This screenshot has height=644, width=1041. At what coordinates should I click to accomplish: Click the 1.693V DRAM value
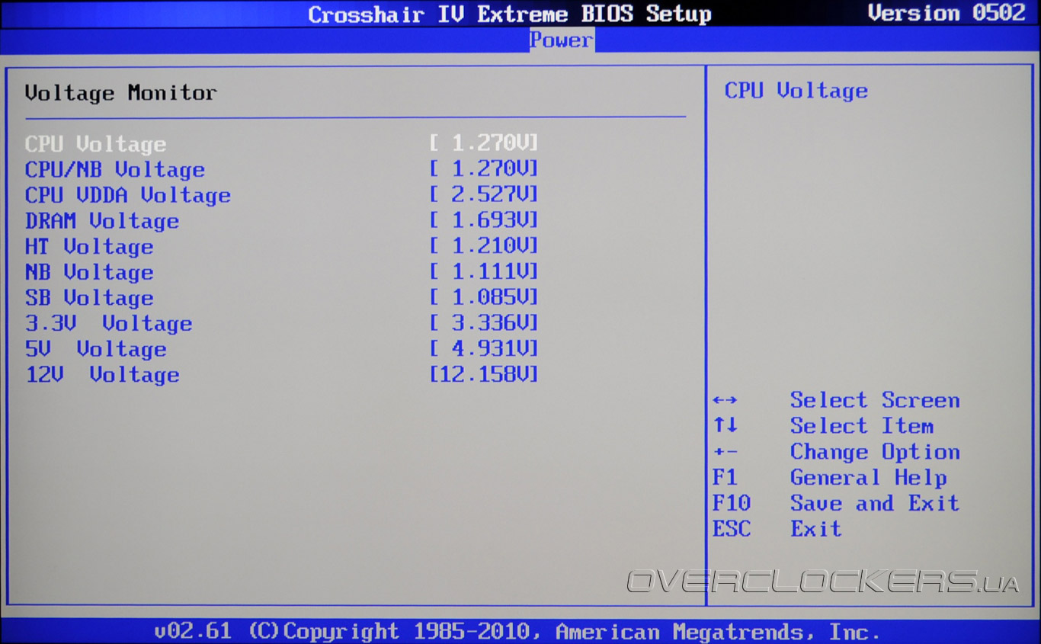pyautogui.click(x=484, y=220)
